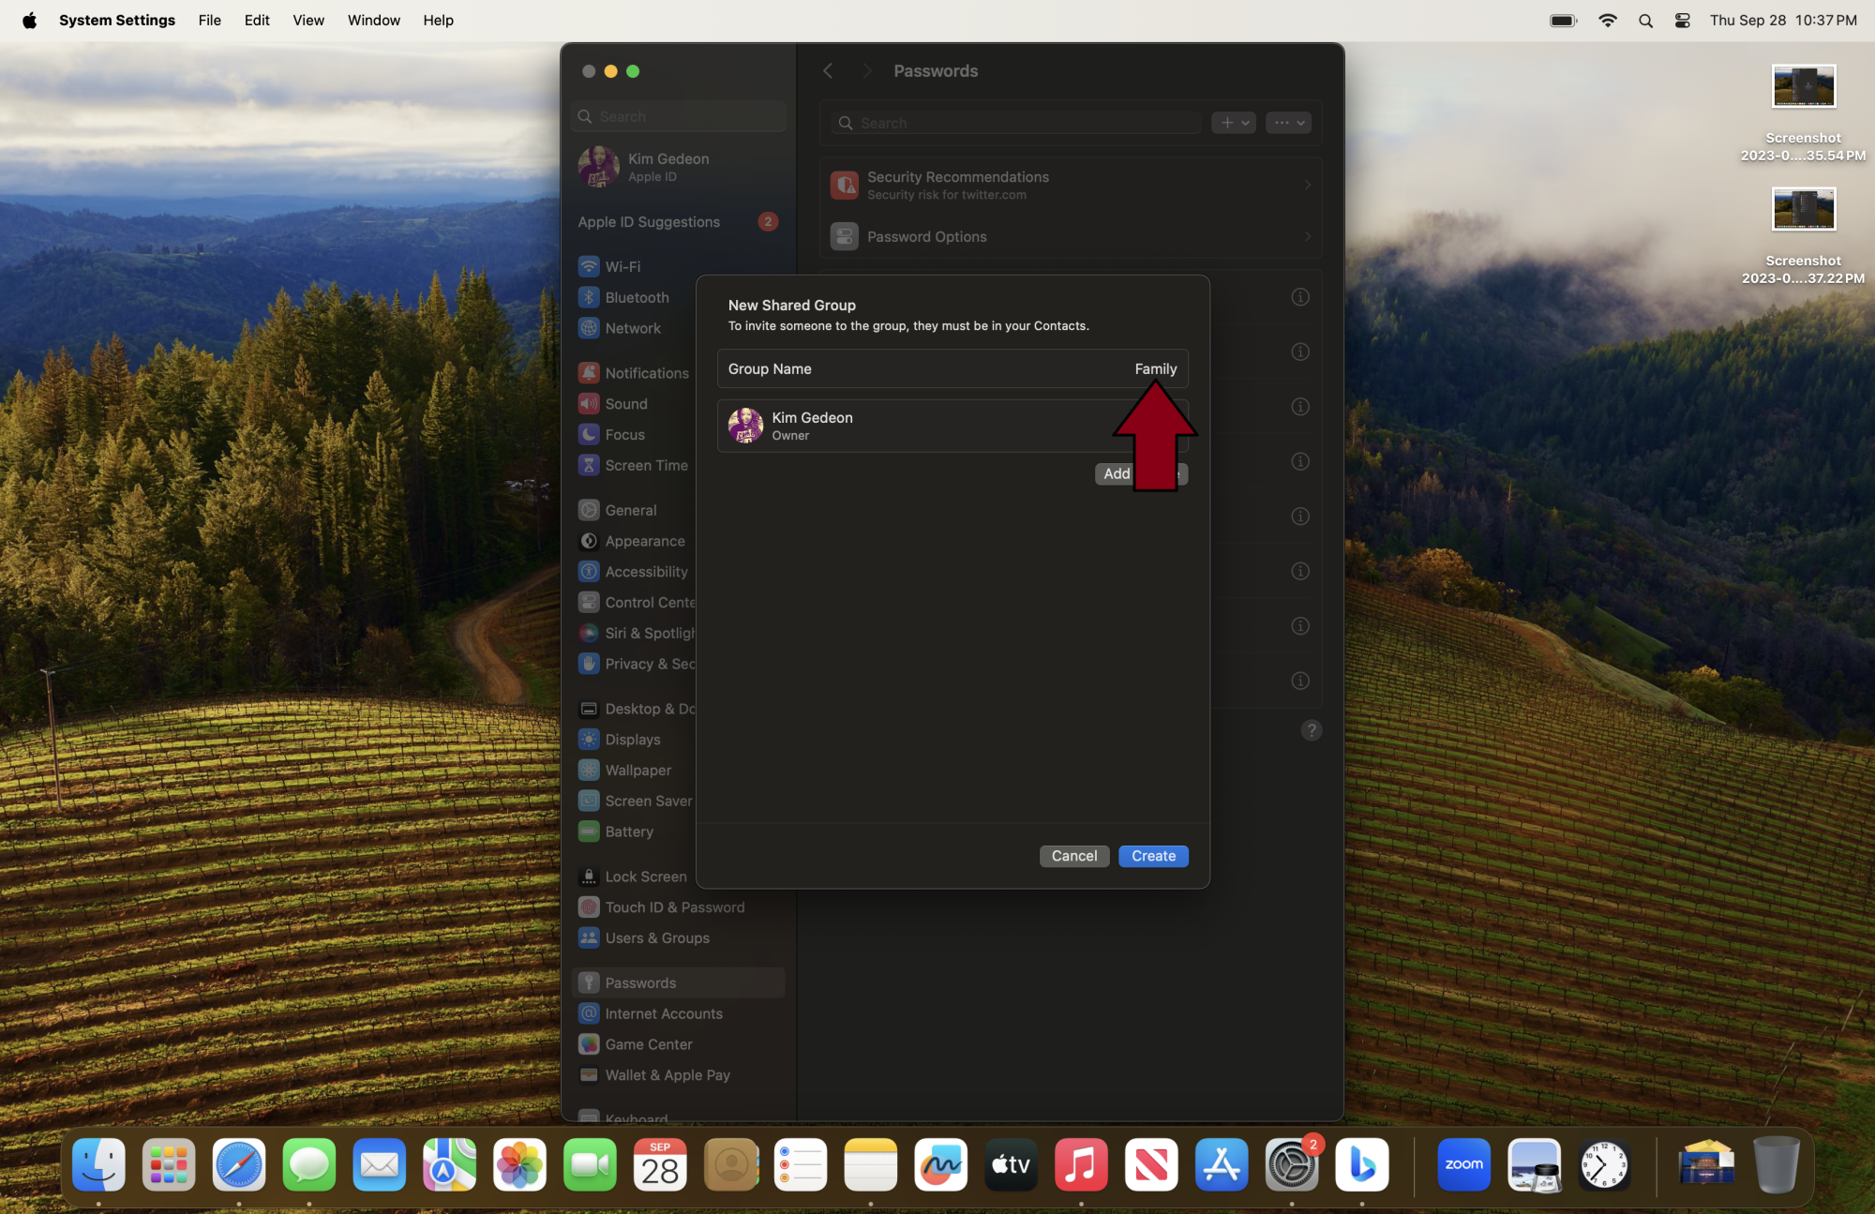This screenshot has width=1875, height=1214.
Task: Open System Settings File menu
Action: tap(209, 19)
